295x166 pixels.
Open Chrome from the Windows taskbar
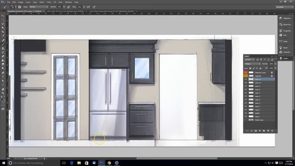(x=109, y=163)
